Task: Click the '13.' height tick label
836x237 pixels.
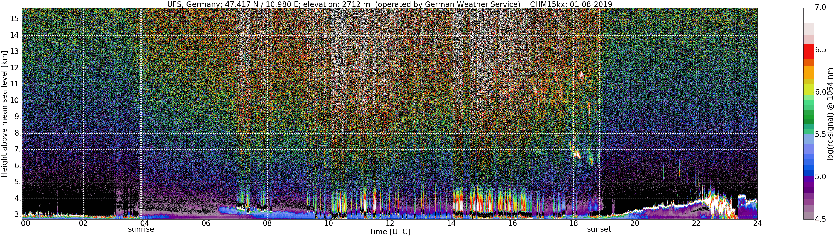Action: [x=15, y=52]
